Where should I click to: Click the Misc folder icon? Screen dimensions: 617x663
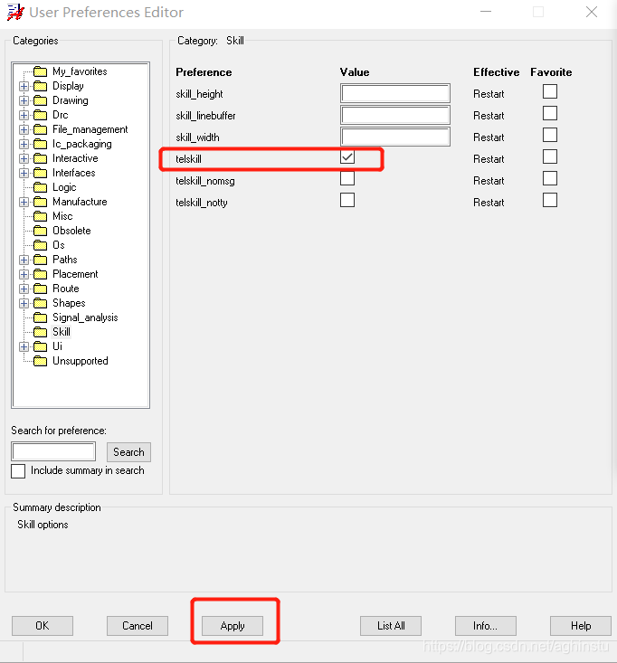coord(40,216)
